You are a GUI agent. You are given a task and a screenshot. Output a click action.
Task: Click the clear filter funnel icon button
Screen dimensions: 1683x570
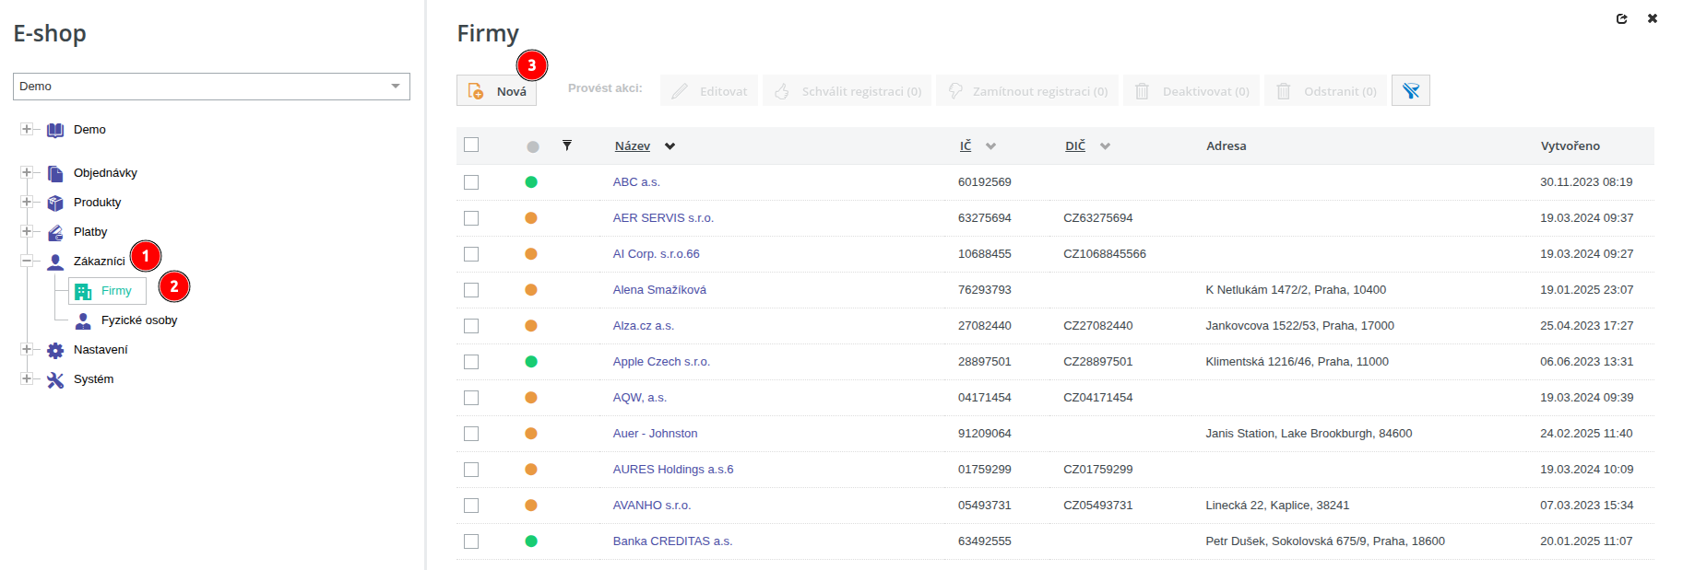[1410, 90]
